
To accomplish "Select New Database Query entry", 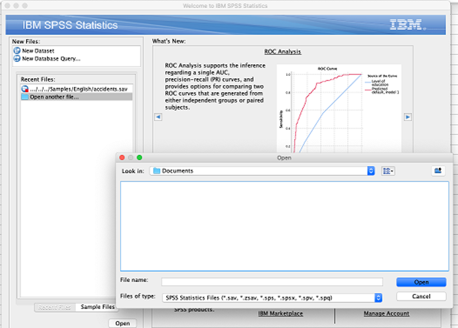I will coord(51,59).
